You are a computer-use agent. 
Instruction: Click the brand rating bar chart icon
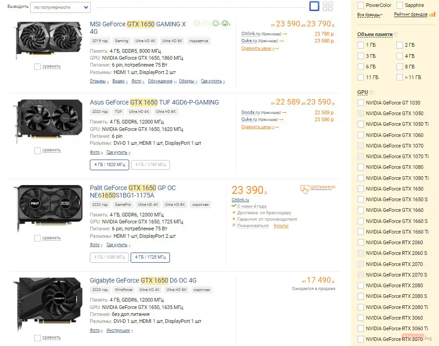click(432, 14)
